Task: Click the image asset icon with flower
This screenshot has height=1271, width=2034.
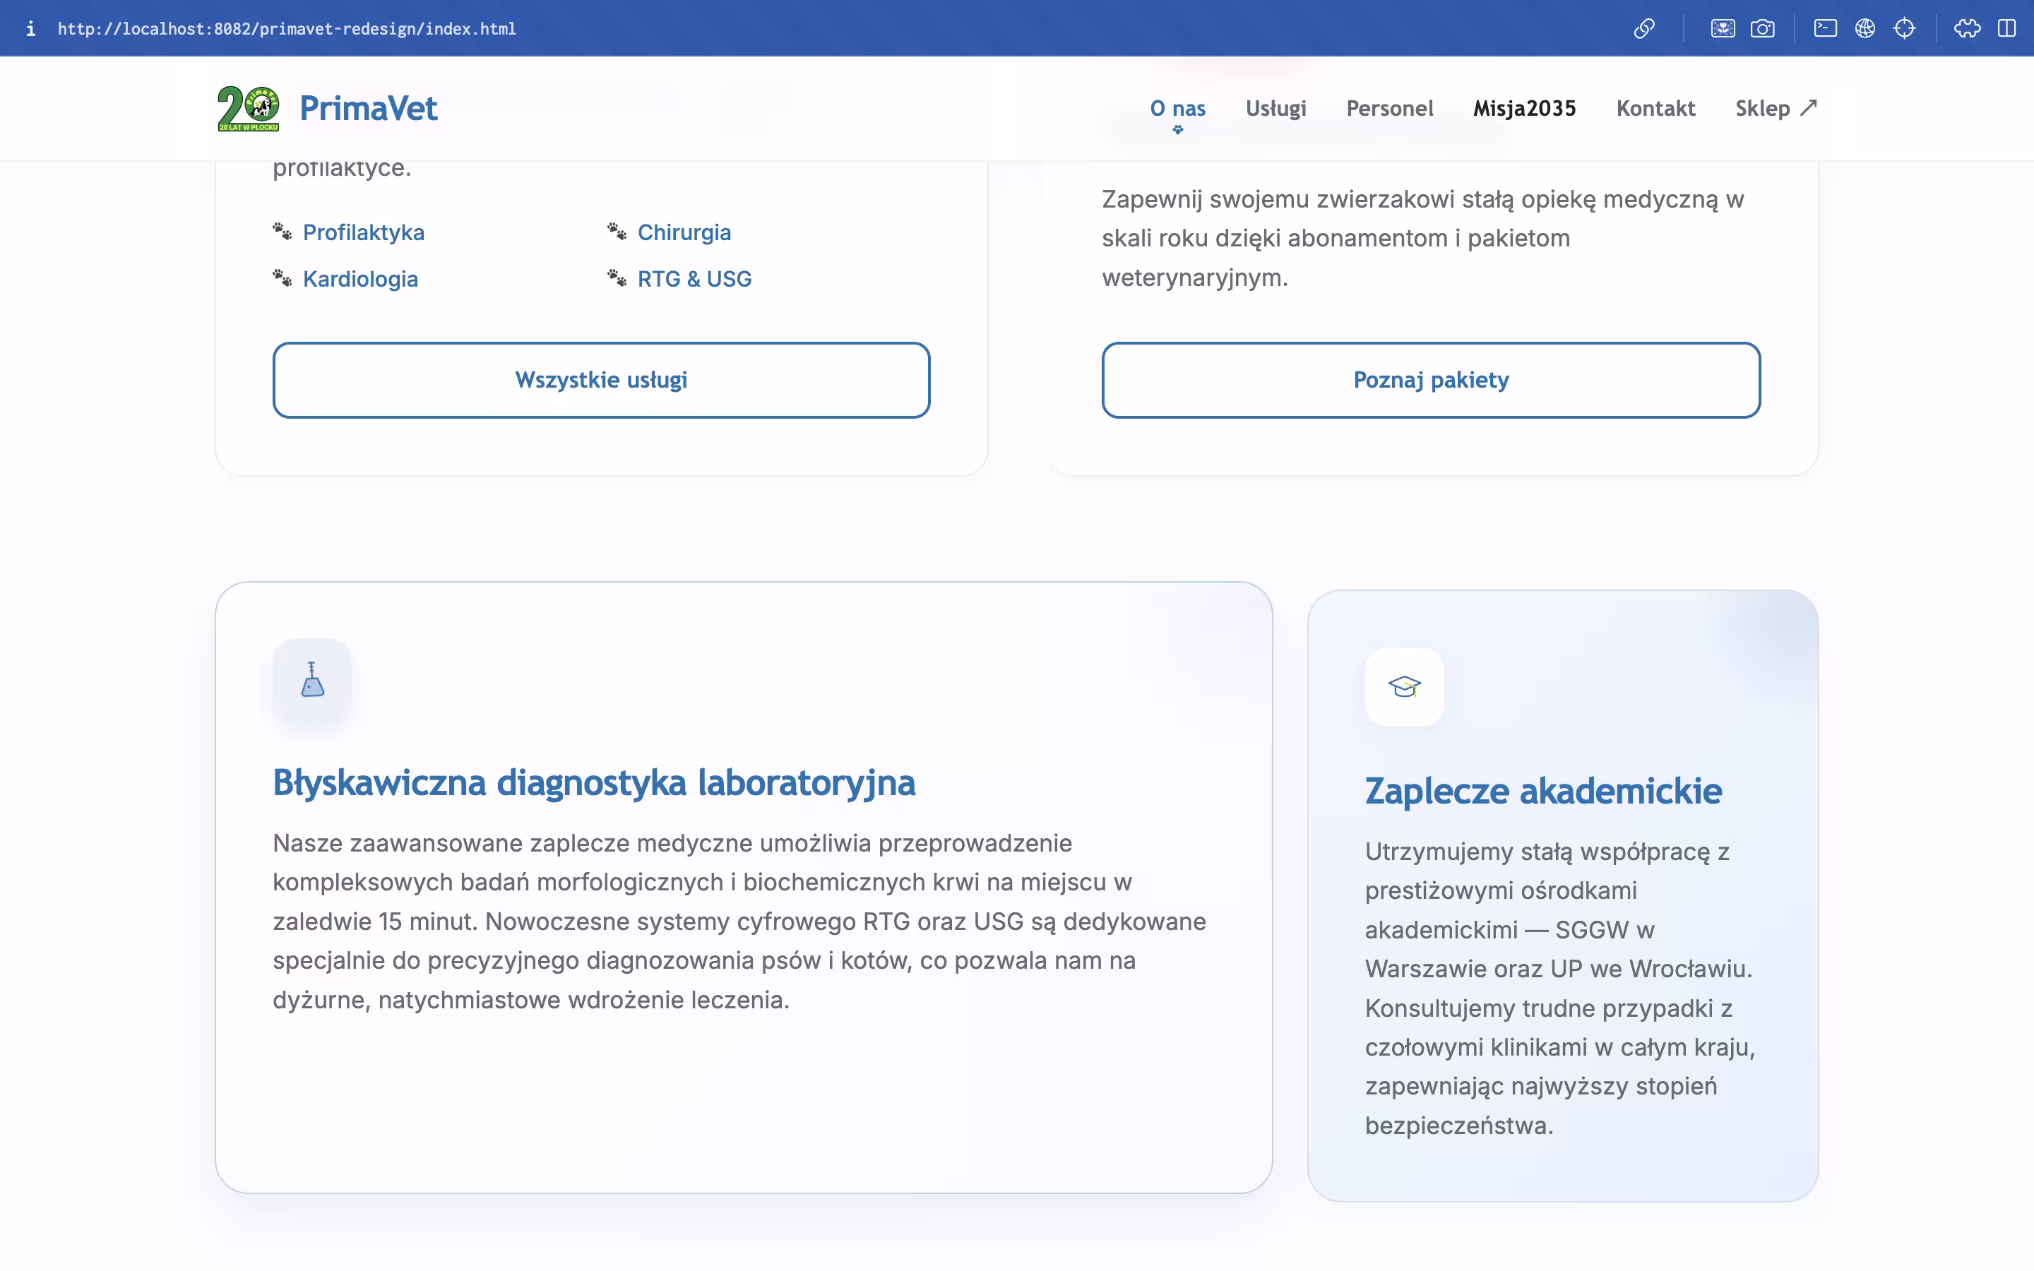Action: pyautogui.click(x=1722, y=28)
